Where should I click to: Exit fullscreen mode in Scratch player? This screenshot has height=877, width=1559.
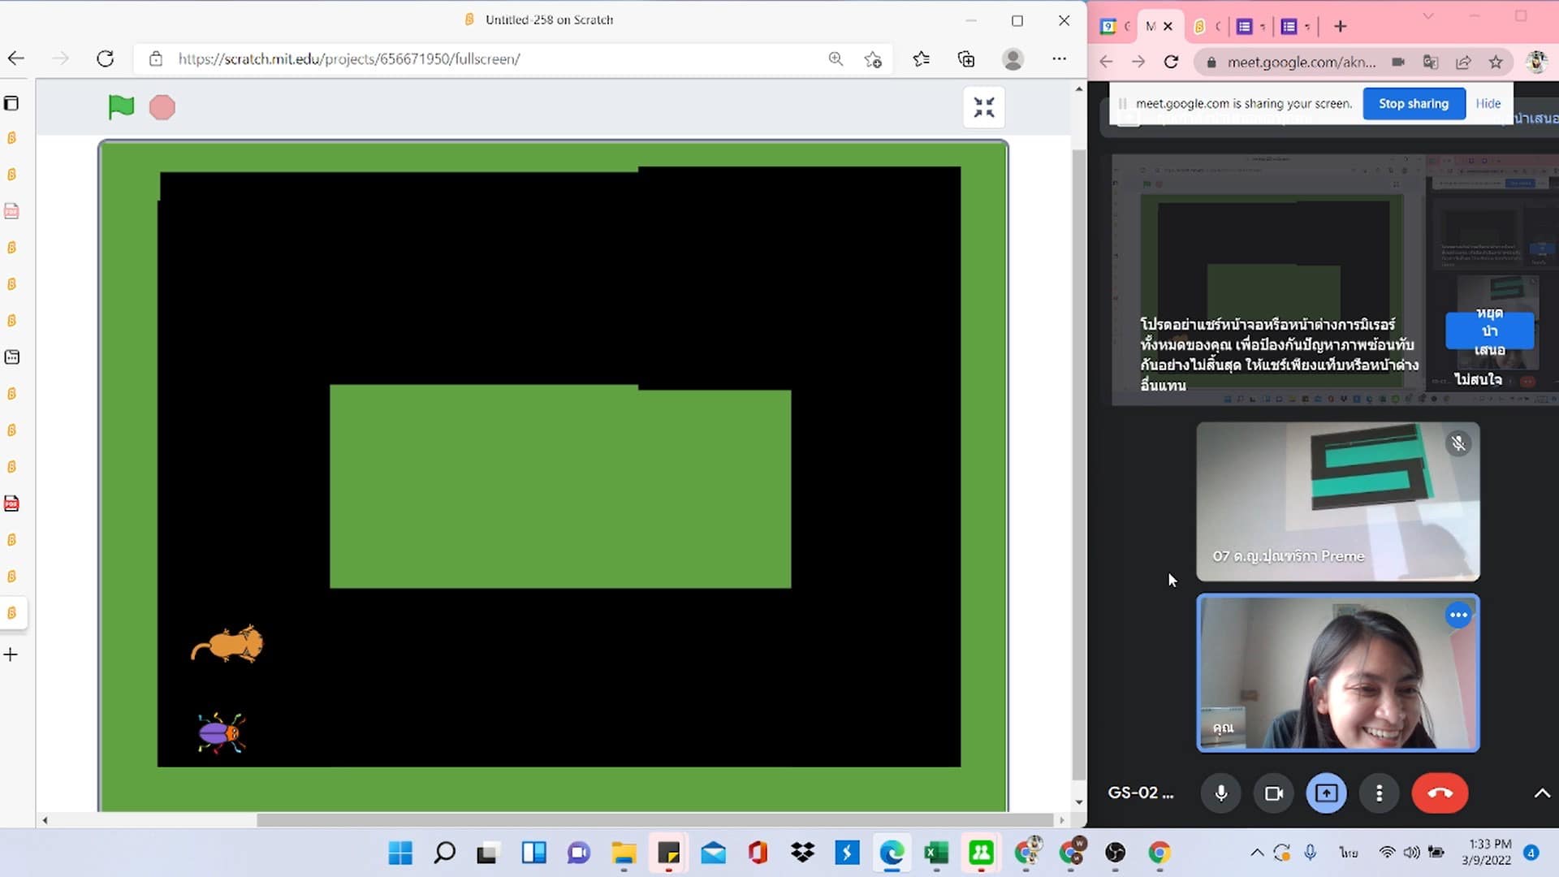click(984, 107)
